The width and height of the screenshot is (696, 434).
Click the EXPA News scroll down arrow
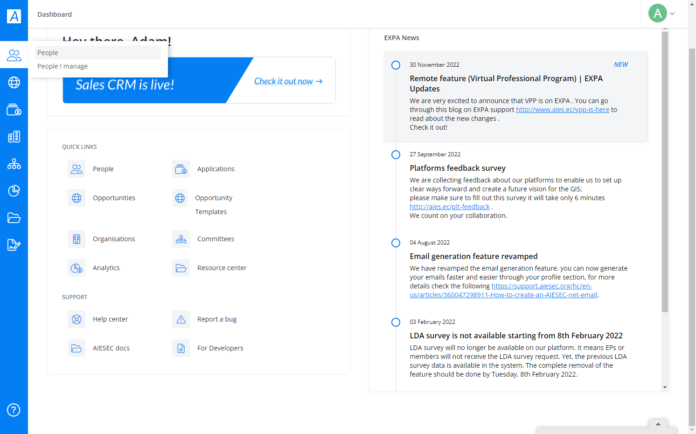click(665, 387)
